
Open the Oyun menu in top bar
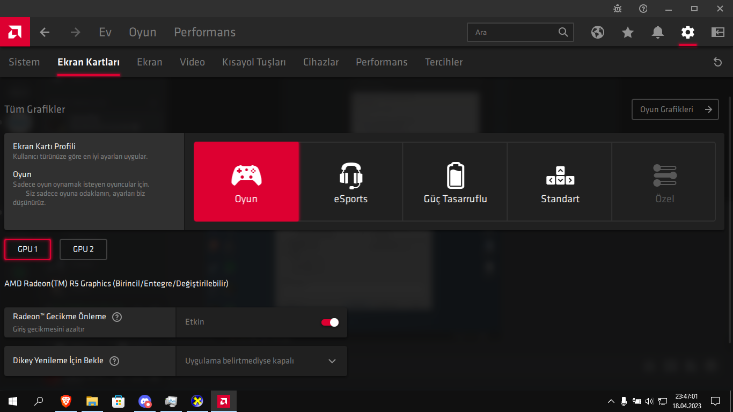pos(143,32)
